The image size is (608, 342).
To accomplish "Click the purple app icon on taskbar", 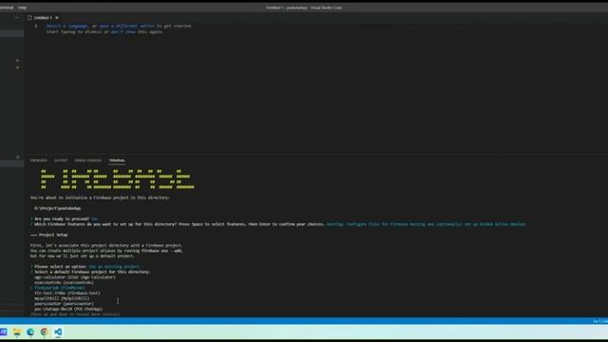I will pos(3,332).
